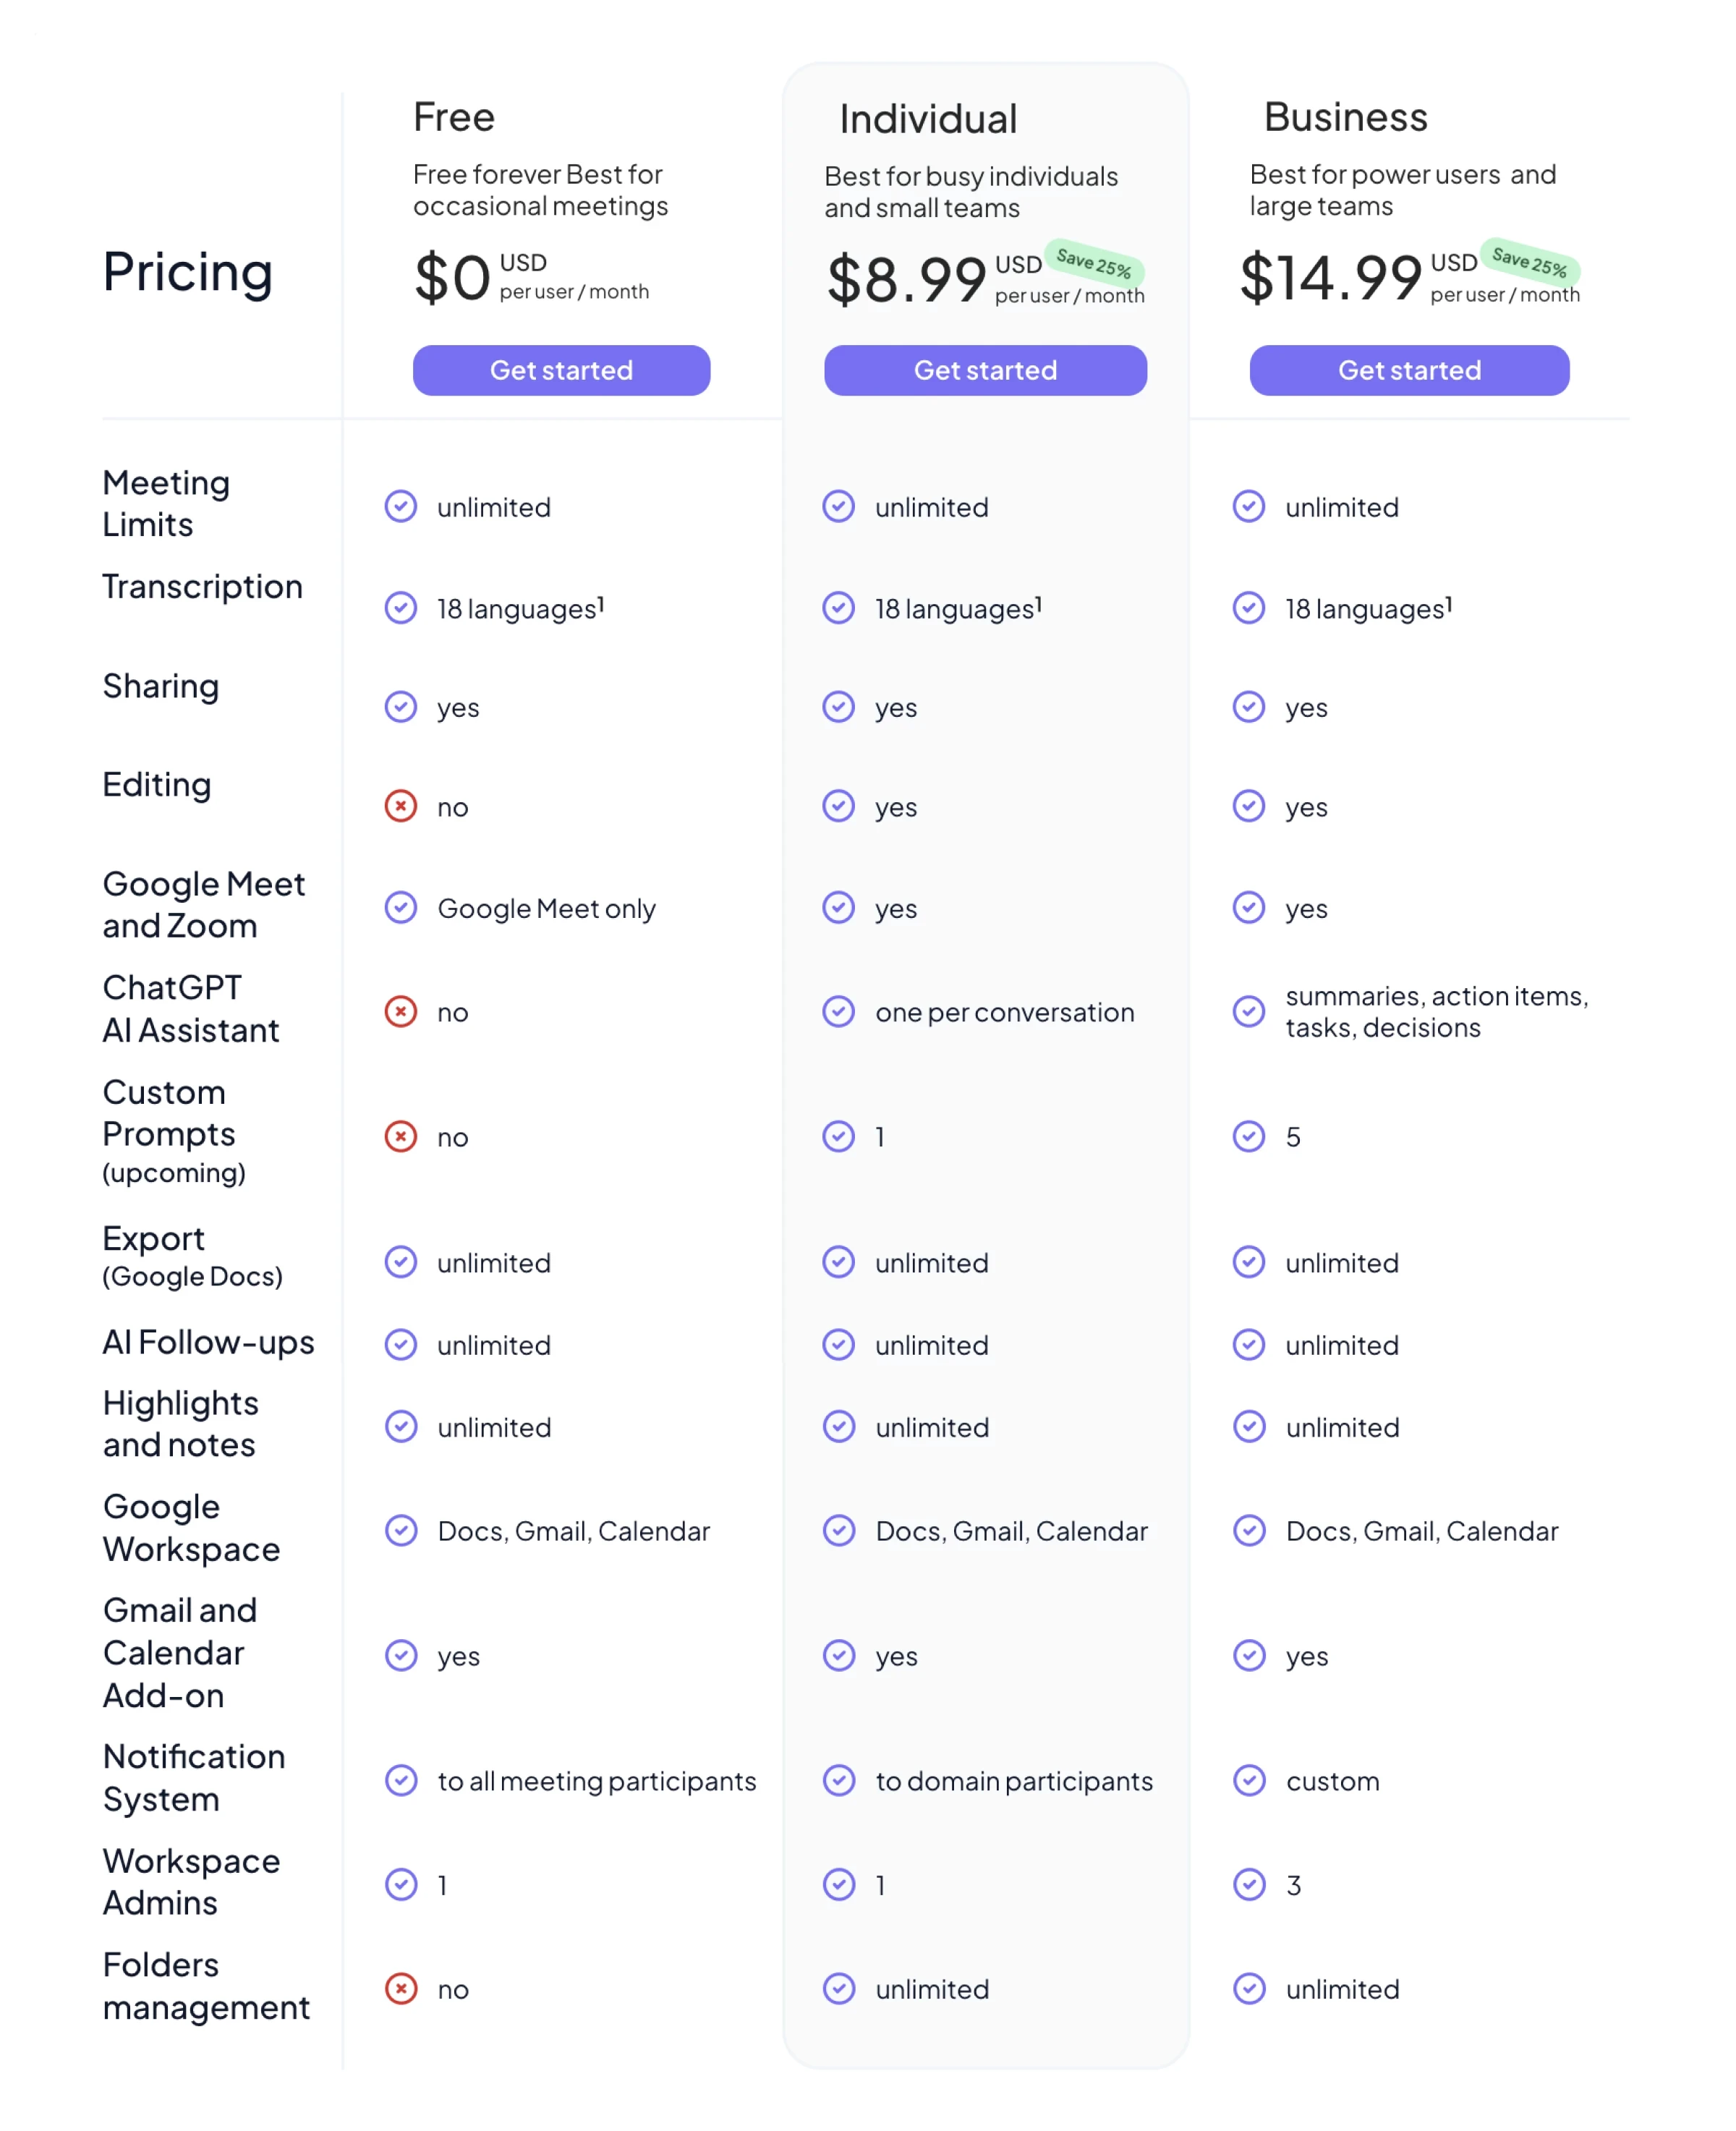Click the Save 25% badge on Business

coord(1529,262)
